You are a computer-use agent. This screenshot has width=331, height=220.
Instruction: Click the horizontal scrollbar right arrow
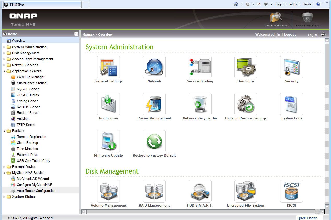coord(322,212)
